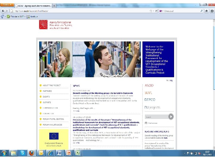The height and width of the screenshot is (161, 215).
Task: Open FORUM KVALIFIKACIJE menu item
Action: (x=52, y=125)
